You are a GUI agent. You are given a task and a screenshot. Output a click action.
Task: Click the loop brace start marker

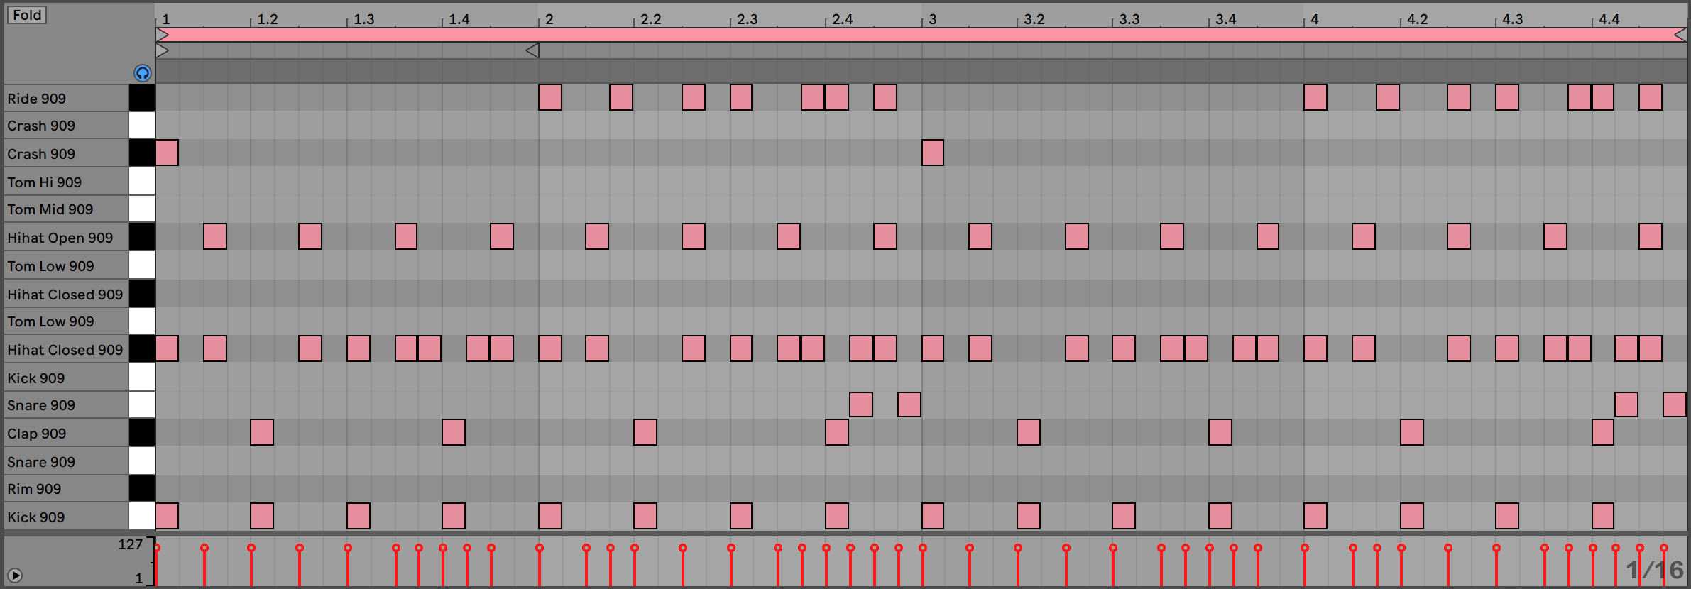click(162, 50)
